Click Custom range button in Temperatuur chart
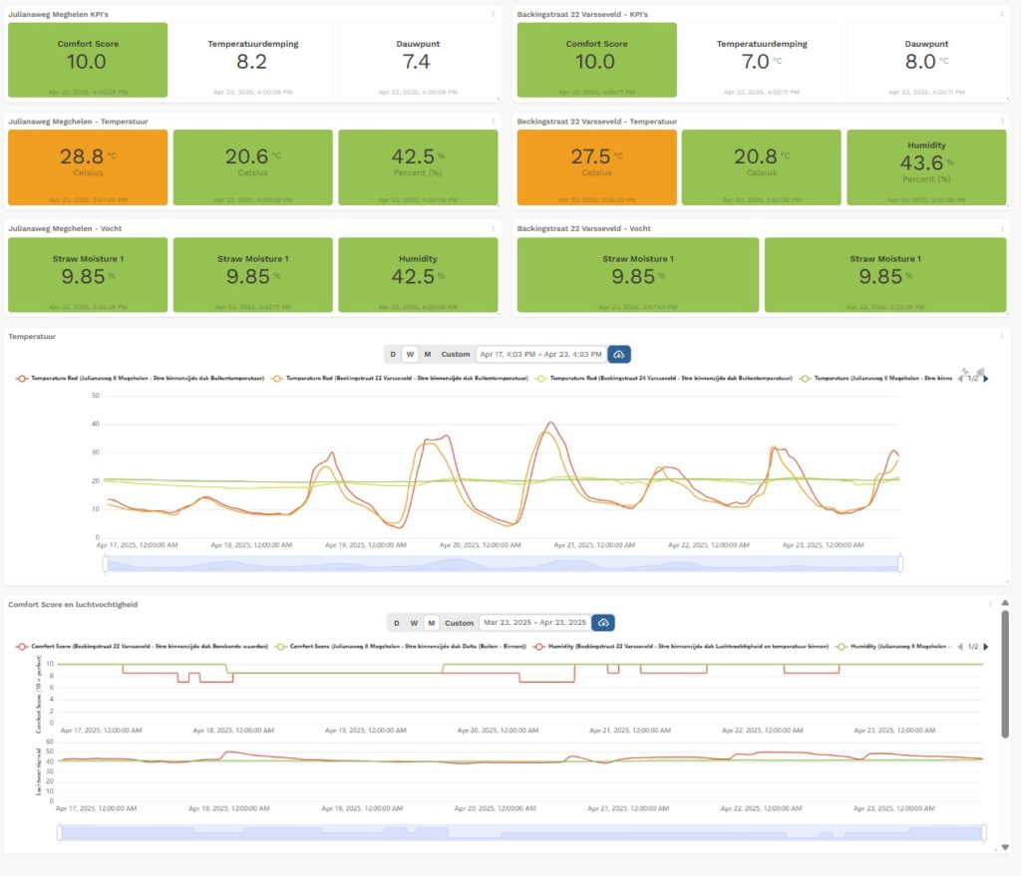 pyautogui.click(x=456, y=354)
